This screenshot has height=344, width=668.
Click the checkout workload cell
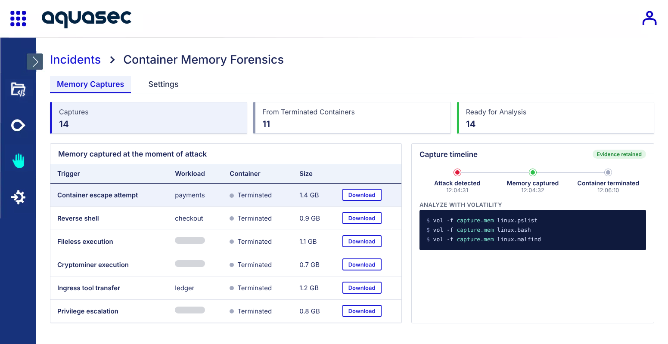click(189, 218)
